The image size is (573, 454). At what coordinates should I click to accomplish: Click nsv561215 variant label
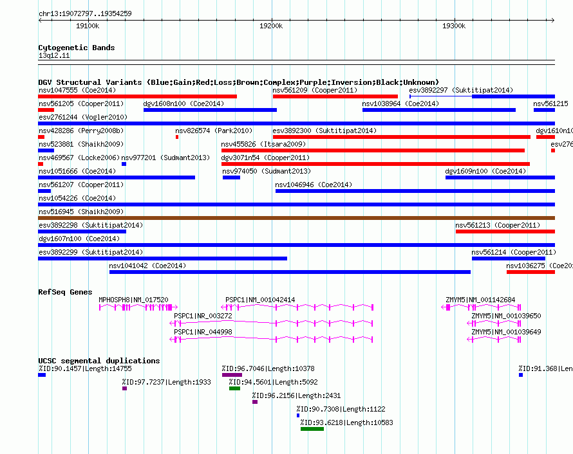pyautogui.click(x=550, y=104)
